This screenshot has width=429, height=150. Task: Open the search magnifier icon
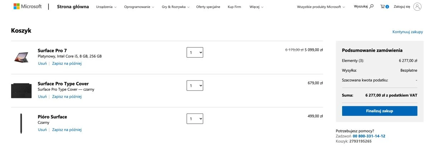coord(371,6)
